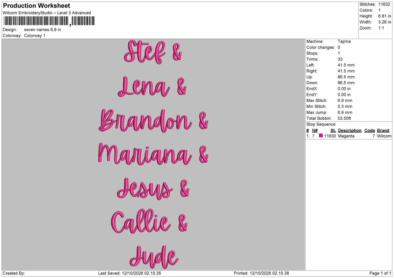Viewport: 394px width, 278px height.
Task: Click stitch count 11630 in stop row
Action: tap(330, 136)
